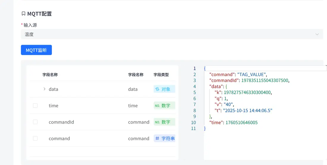
Task: Click the # icon in 字符串 tag
Action: coord(158,138)
